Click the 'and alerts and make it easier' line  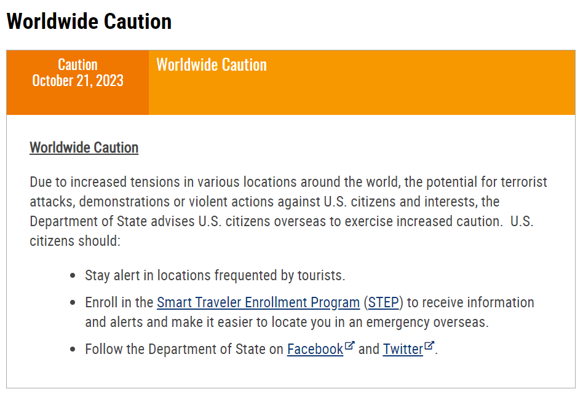pyautogui.click(x=287, y=322)
